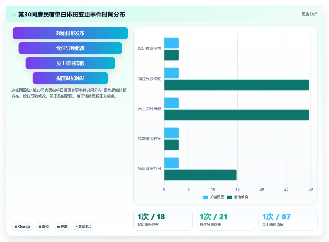Open the 1次 / 21 续住导致修改 card

225,220
